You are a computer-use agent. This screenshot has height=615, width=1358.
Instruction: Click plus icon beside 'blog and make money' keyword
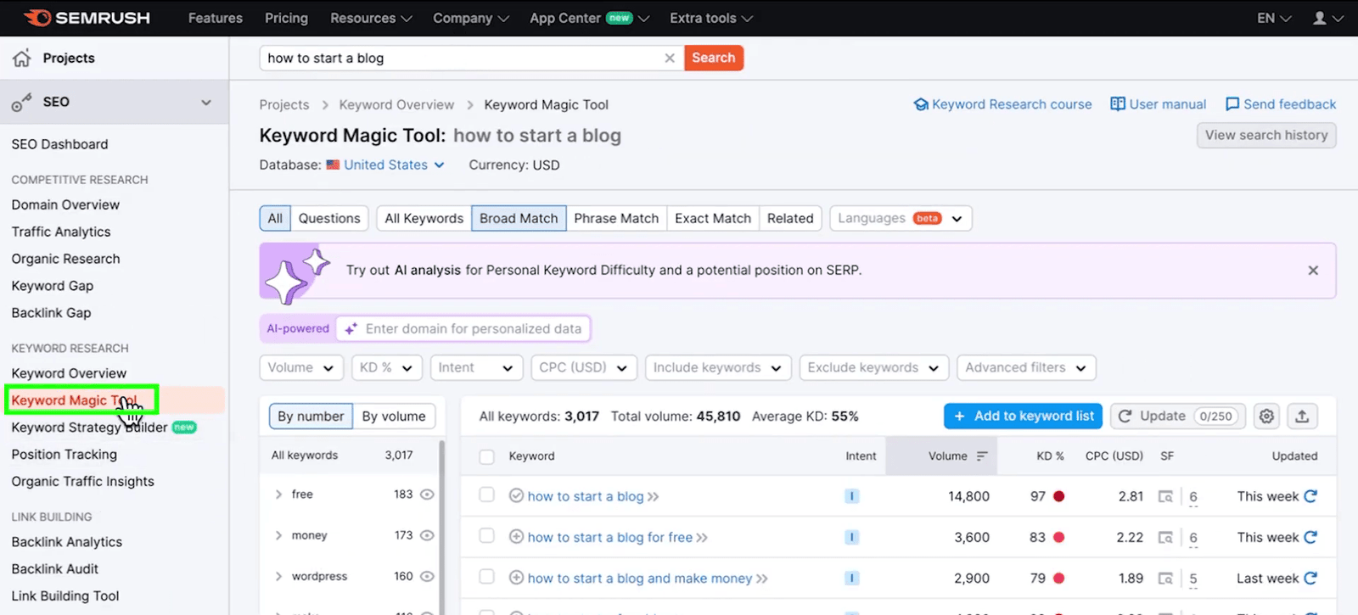pyautogui.click(x=516, y=577)
